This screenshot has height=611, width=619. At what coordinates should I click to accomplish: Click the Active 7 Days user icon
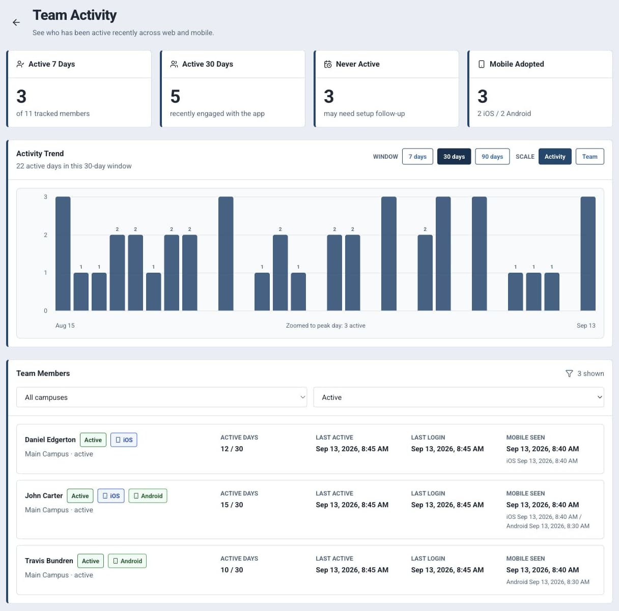(x=20, y=64)
